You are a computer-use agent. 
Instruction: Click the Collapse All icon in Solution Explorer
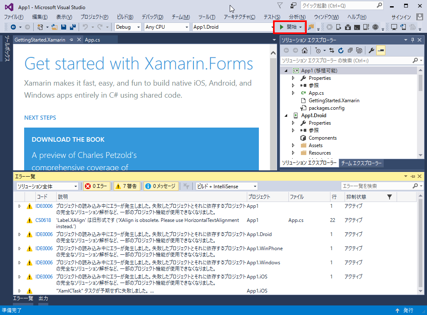tap(350, 50)
